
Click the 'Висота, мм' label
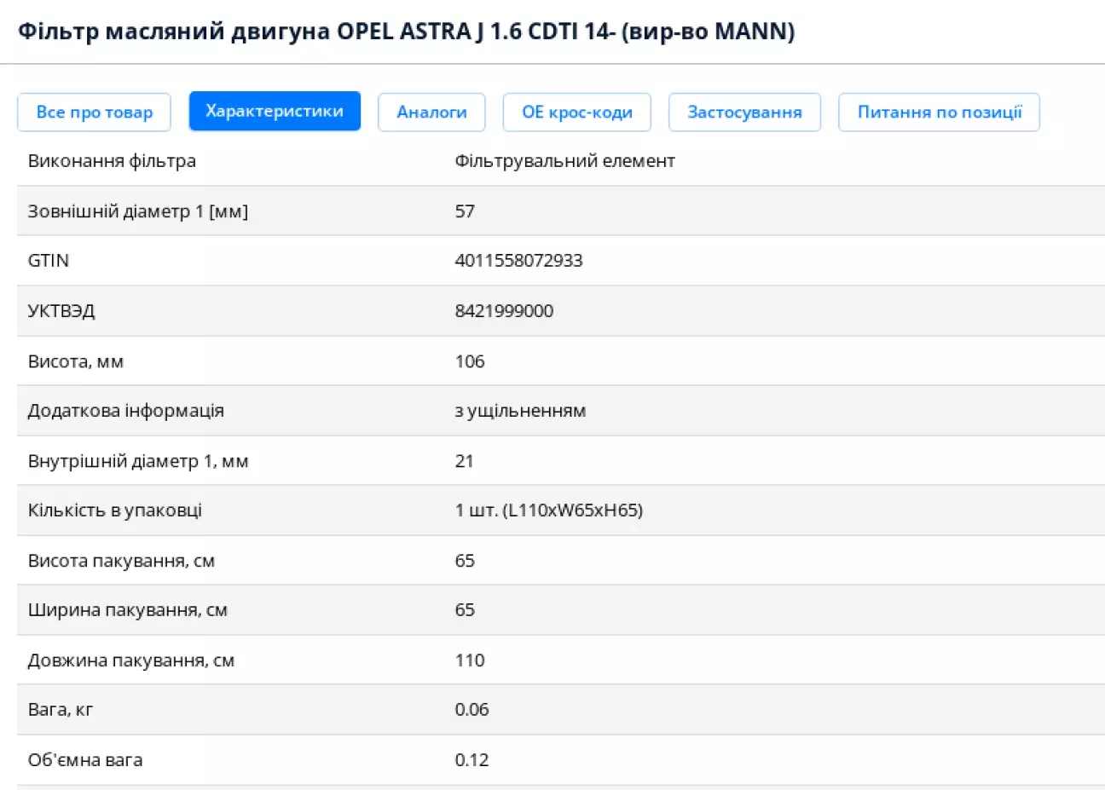76,361
